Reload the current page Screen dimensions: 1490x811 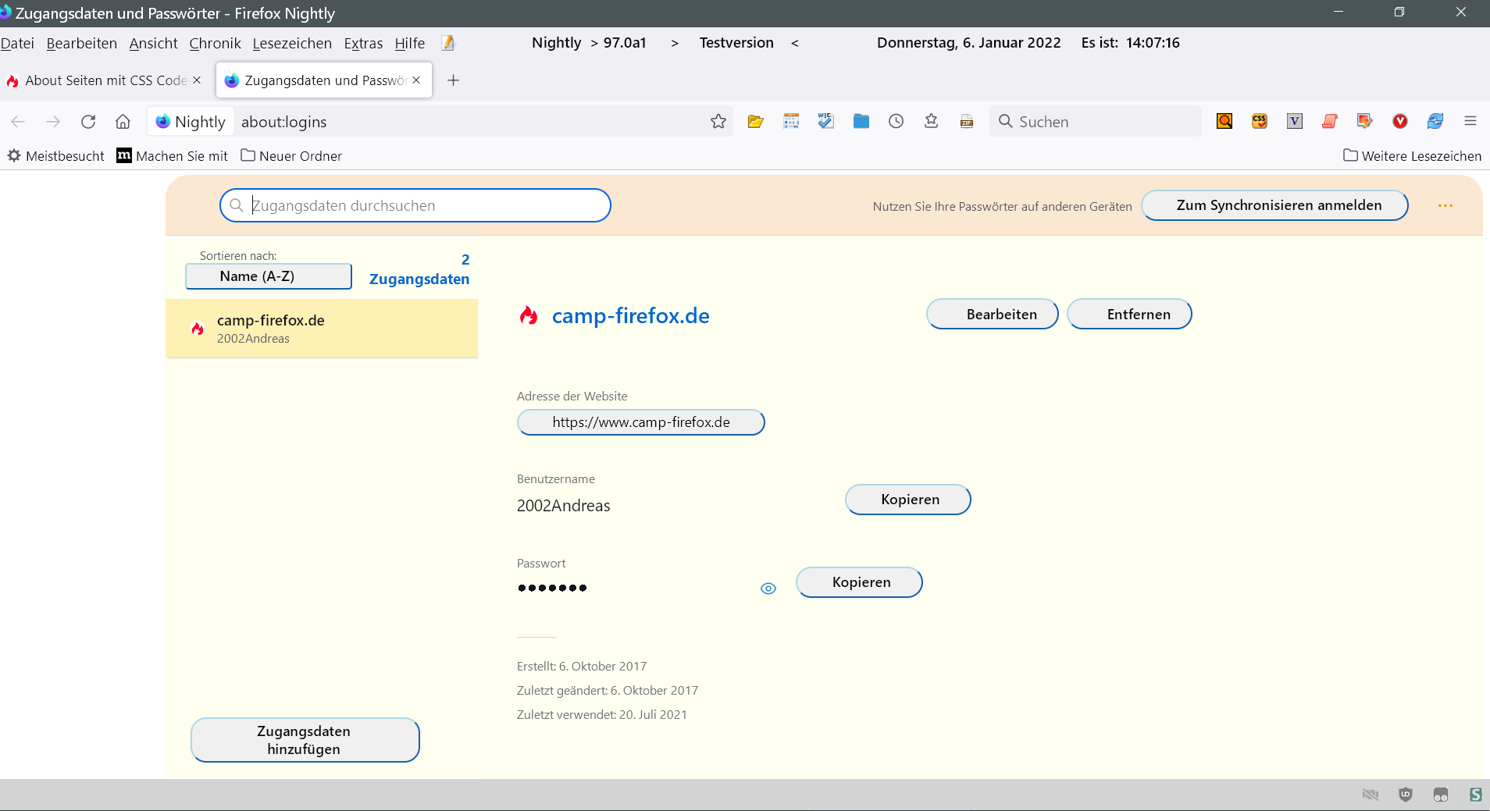[x=88, y=122]
